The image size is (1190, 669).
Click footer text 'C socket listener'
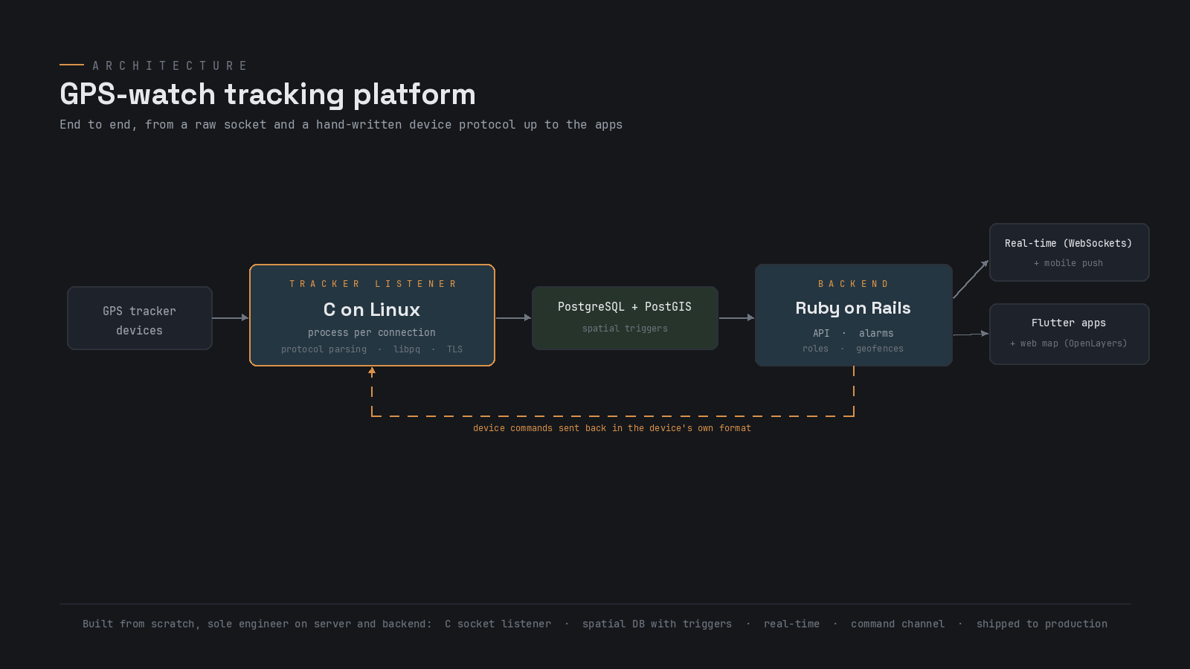click(x=498, y=624)
